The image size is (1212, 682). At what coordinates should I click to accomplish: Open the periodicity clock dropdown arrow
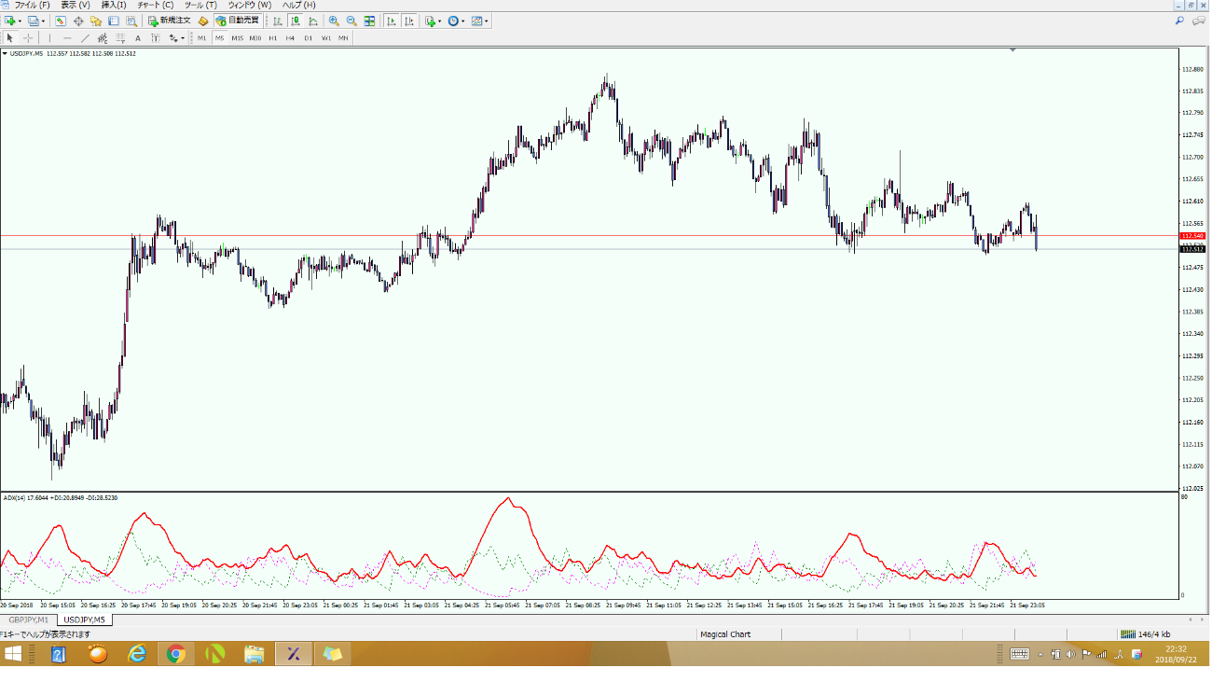point(463,21)
